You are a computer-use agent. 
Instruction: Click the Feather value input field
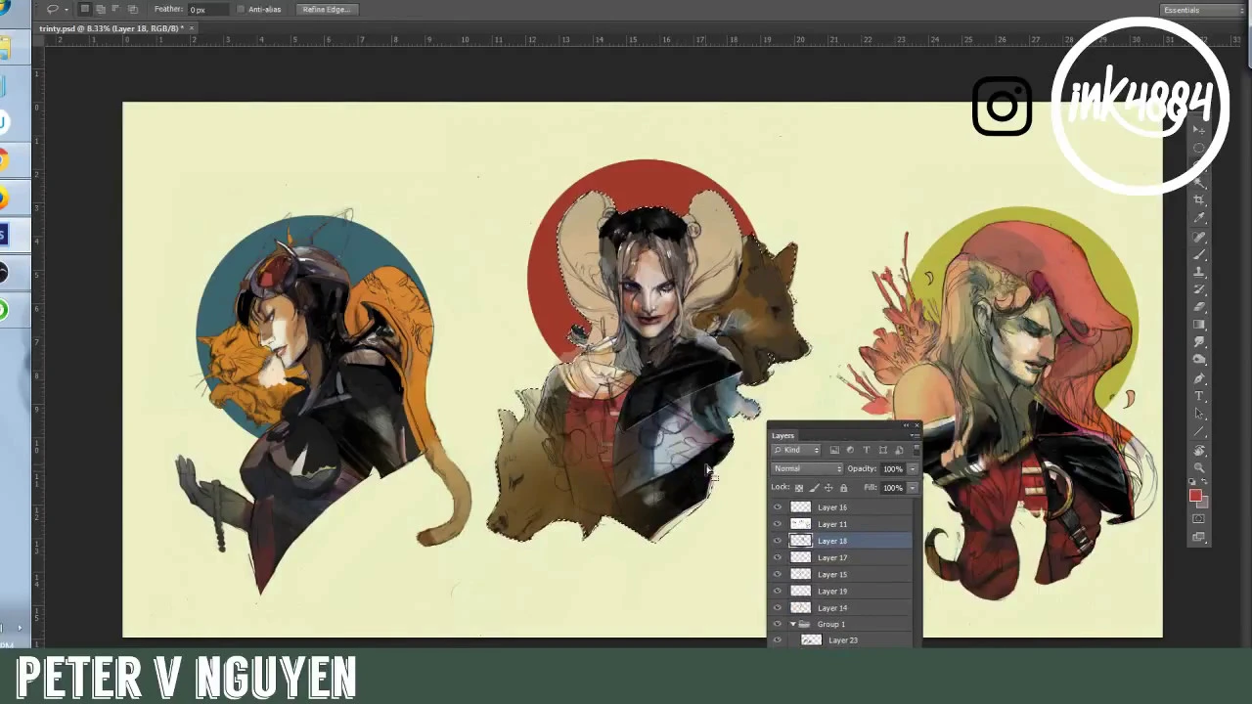point(208,9)
